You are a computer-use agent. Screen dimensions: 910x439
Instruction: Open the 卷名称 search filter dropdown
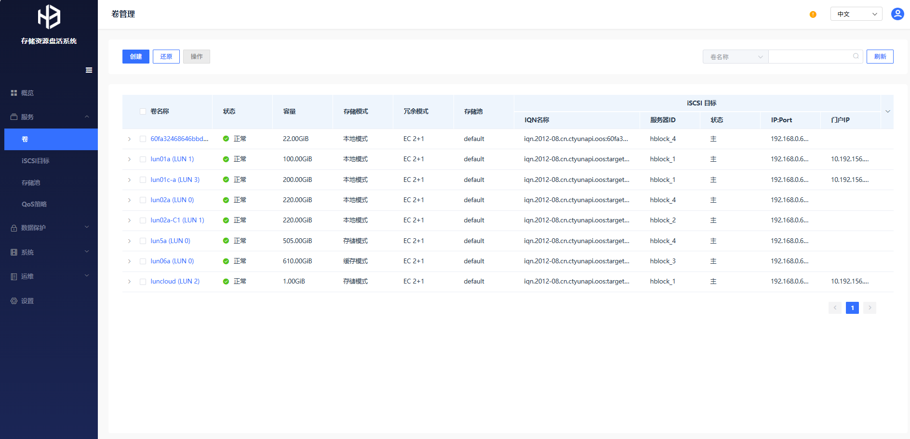pos(735,57)
